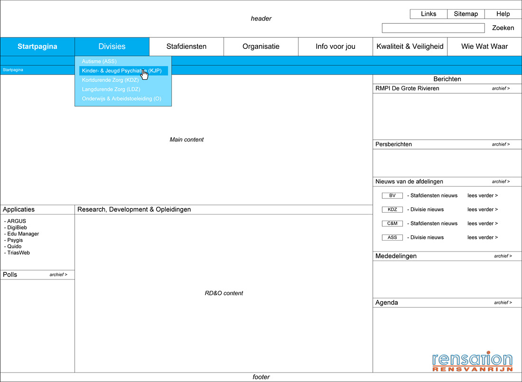Click the KDZ department tag
The width and height of the screenshot is (522, 382).
pos(392,209)
